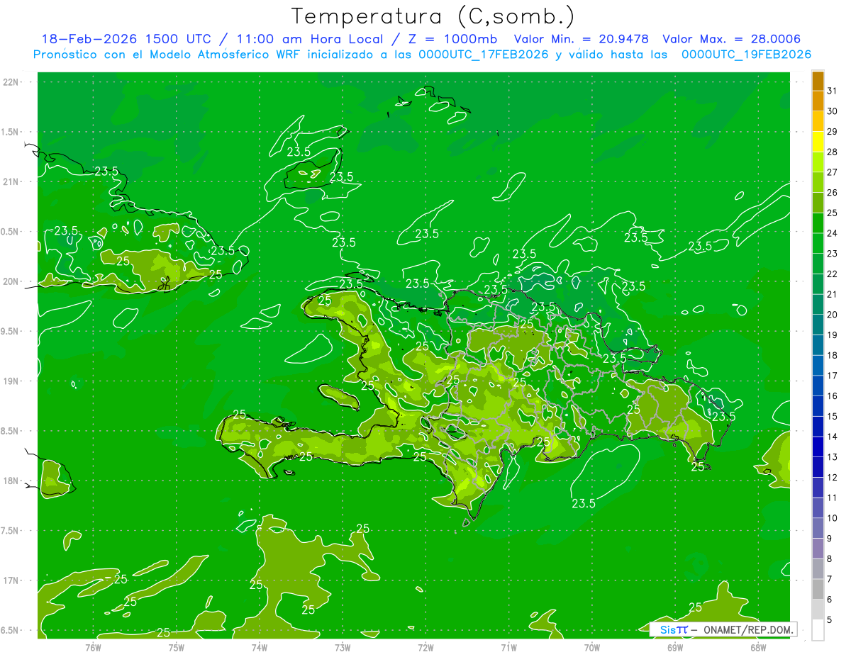Select the white colorbar segment below 5
This screenshot has width=851, height=657.
click(818, 629)
